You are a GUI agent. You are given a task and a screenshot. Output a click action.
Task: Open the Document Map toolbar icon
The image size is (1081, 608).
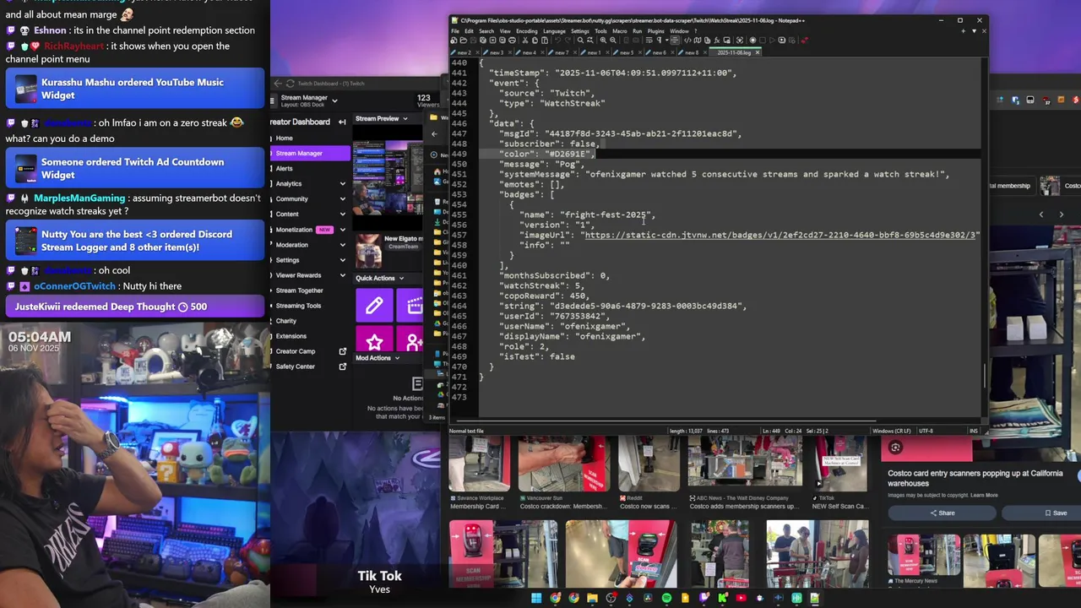pos(698,40)
